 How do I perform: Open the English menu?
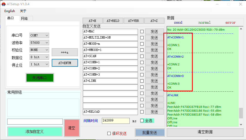(x=10, y=11)
